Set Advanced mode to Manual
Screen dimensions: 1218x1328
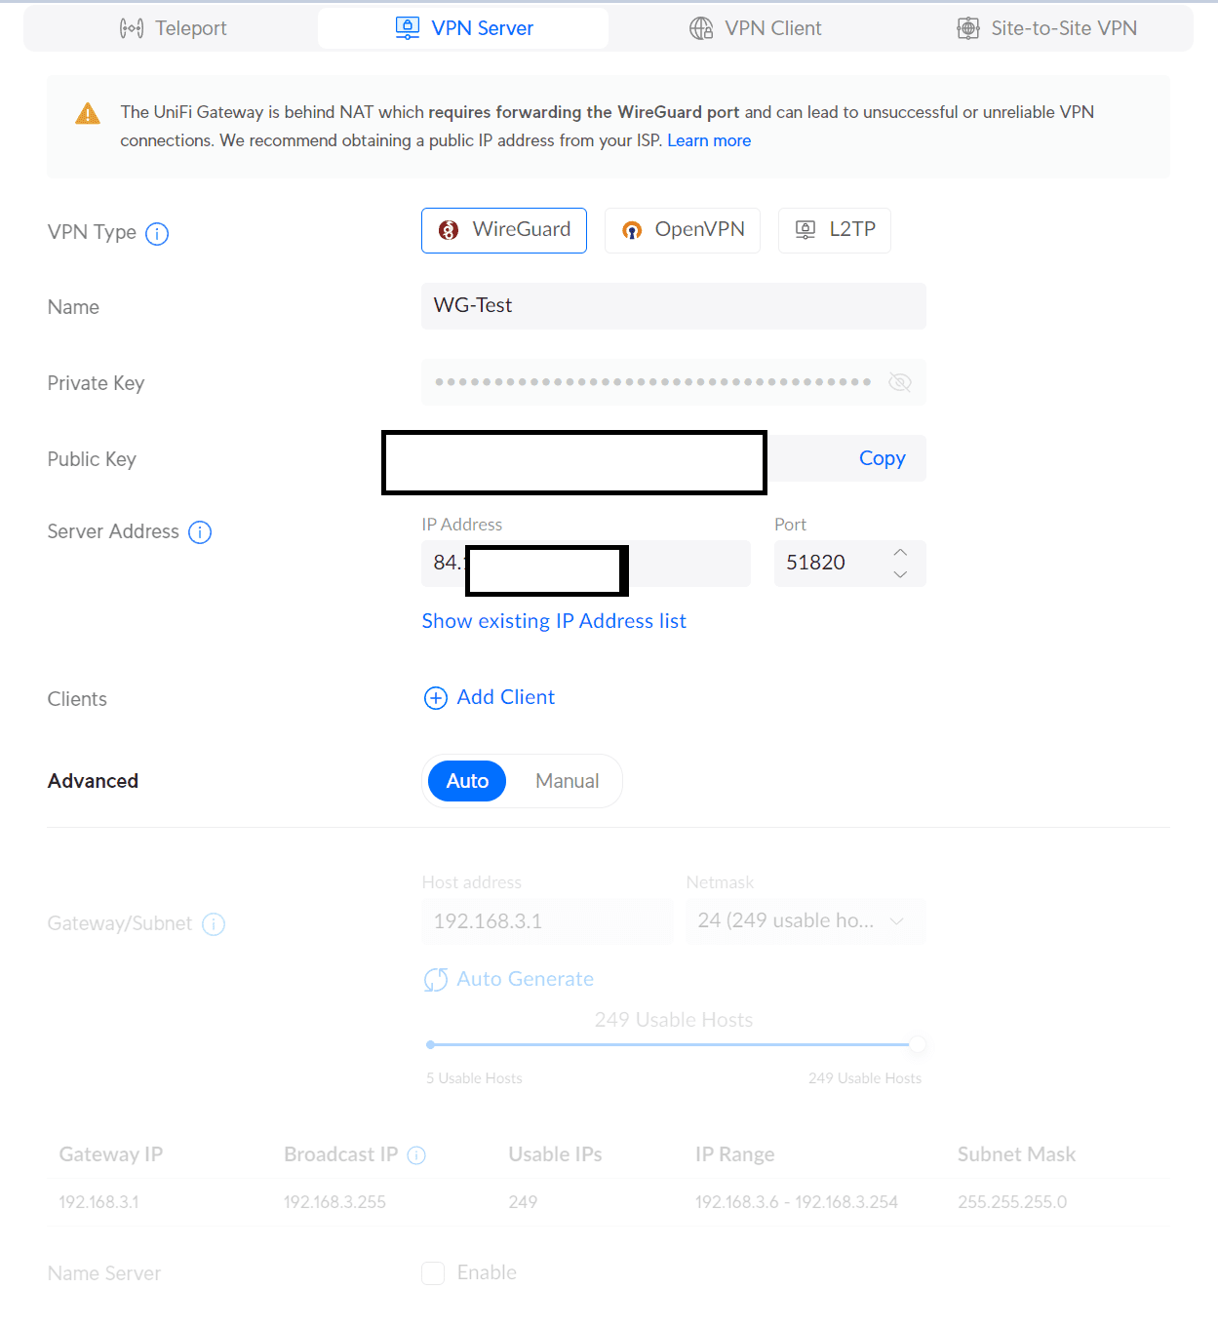tap(568, 781)
